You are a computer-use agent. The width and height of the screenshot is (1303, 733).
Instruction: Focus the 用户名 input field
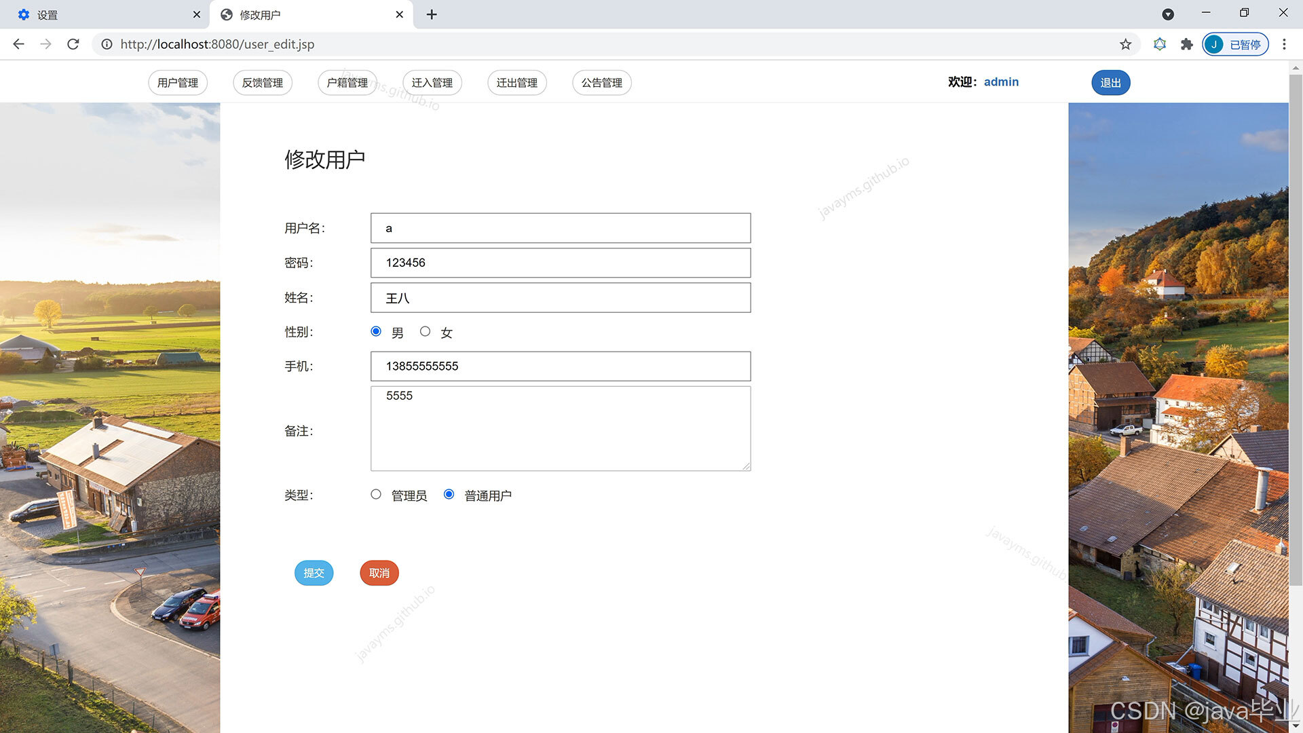click(x=561, y=228)
